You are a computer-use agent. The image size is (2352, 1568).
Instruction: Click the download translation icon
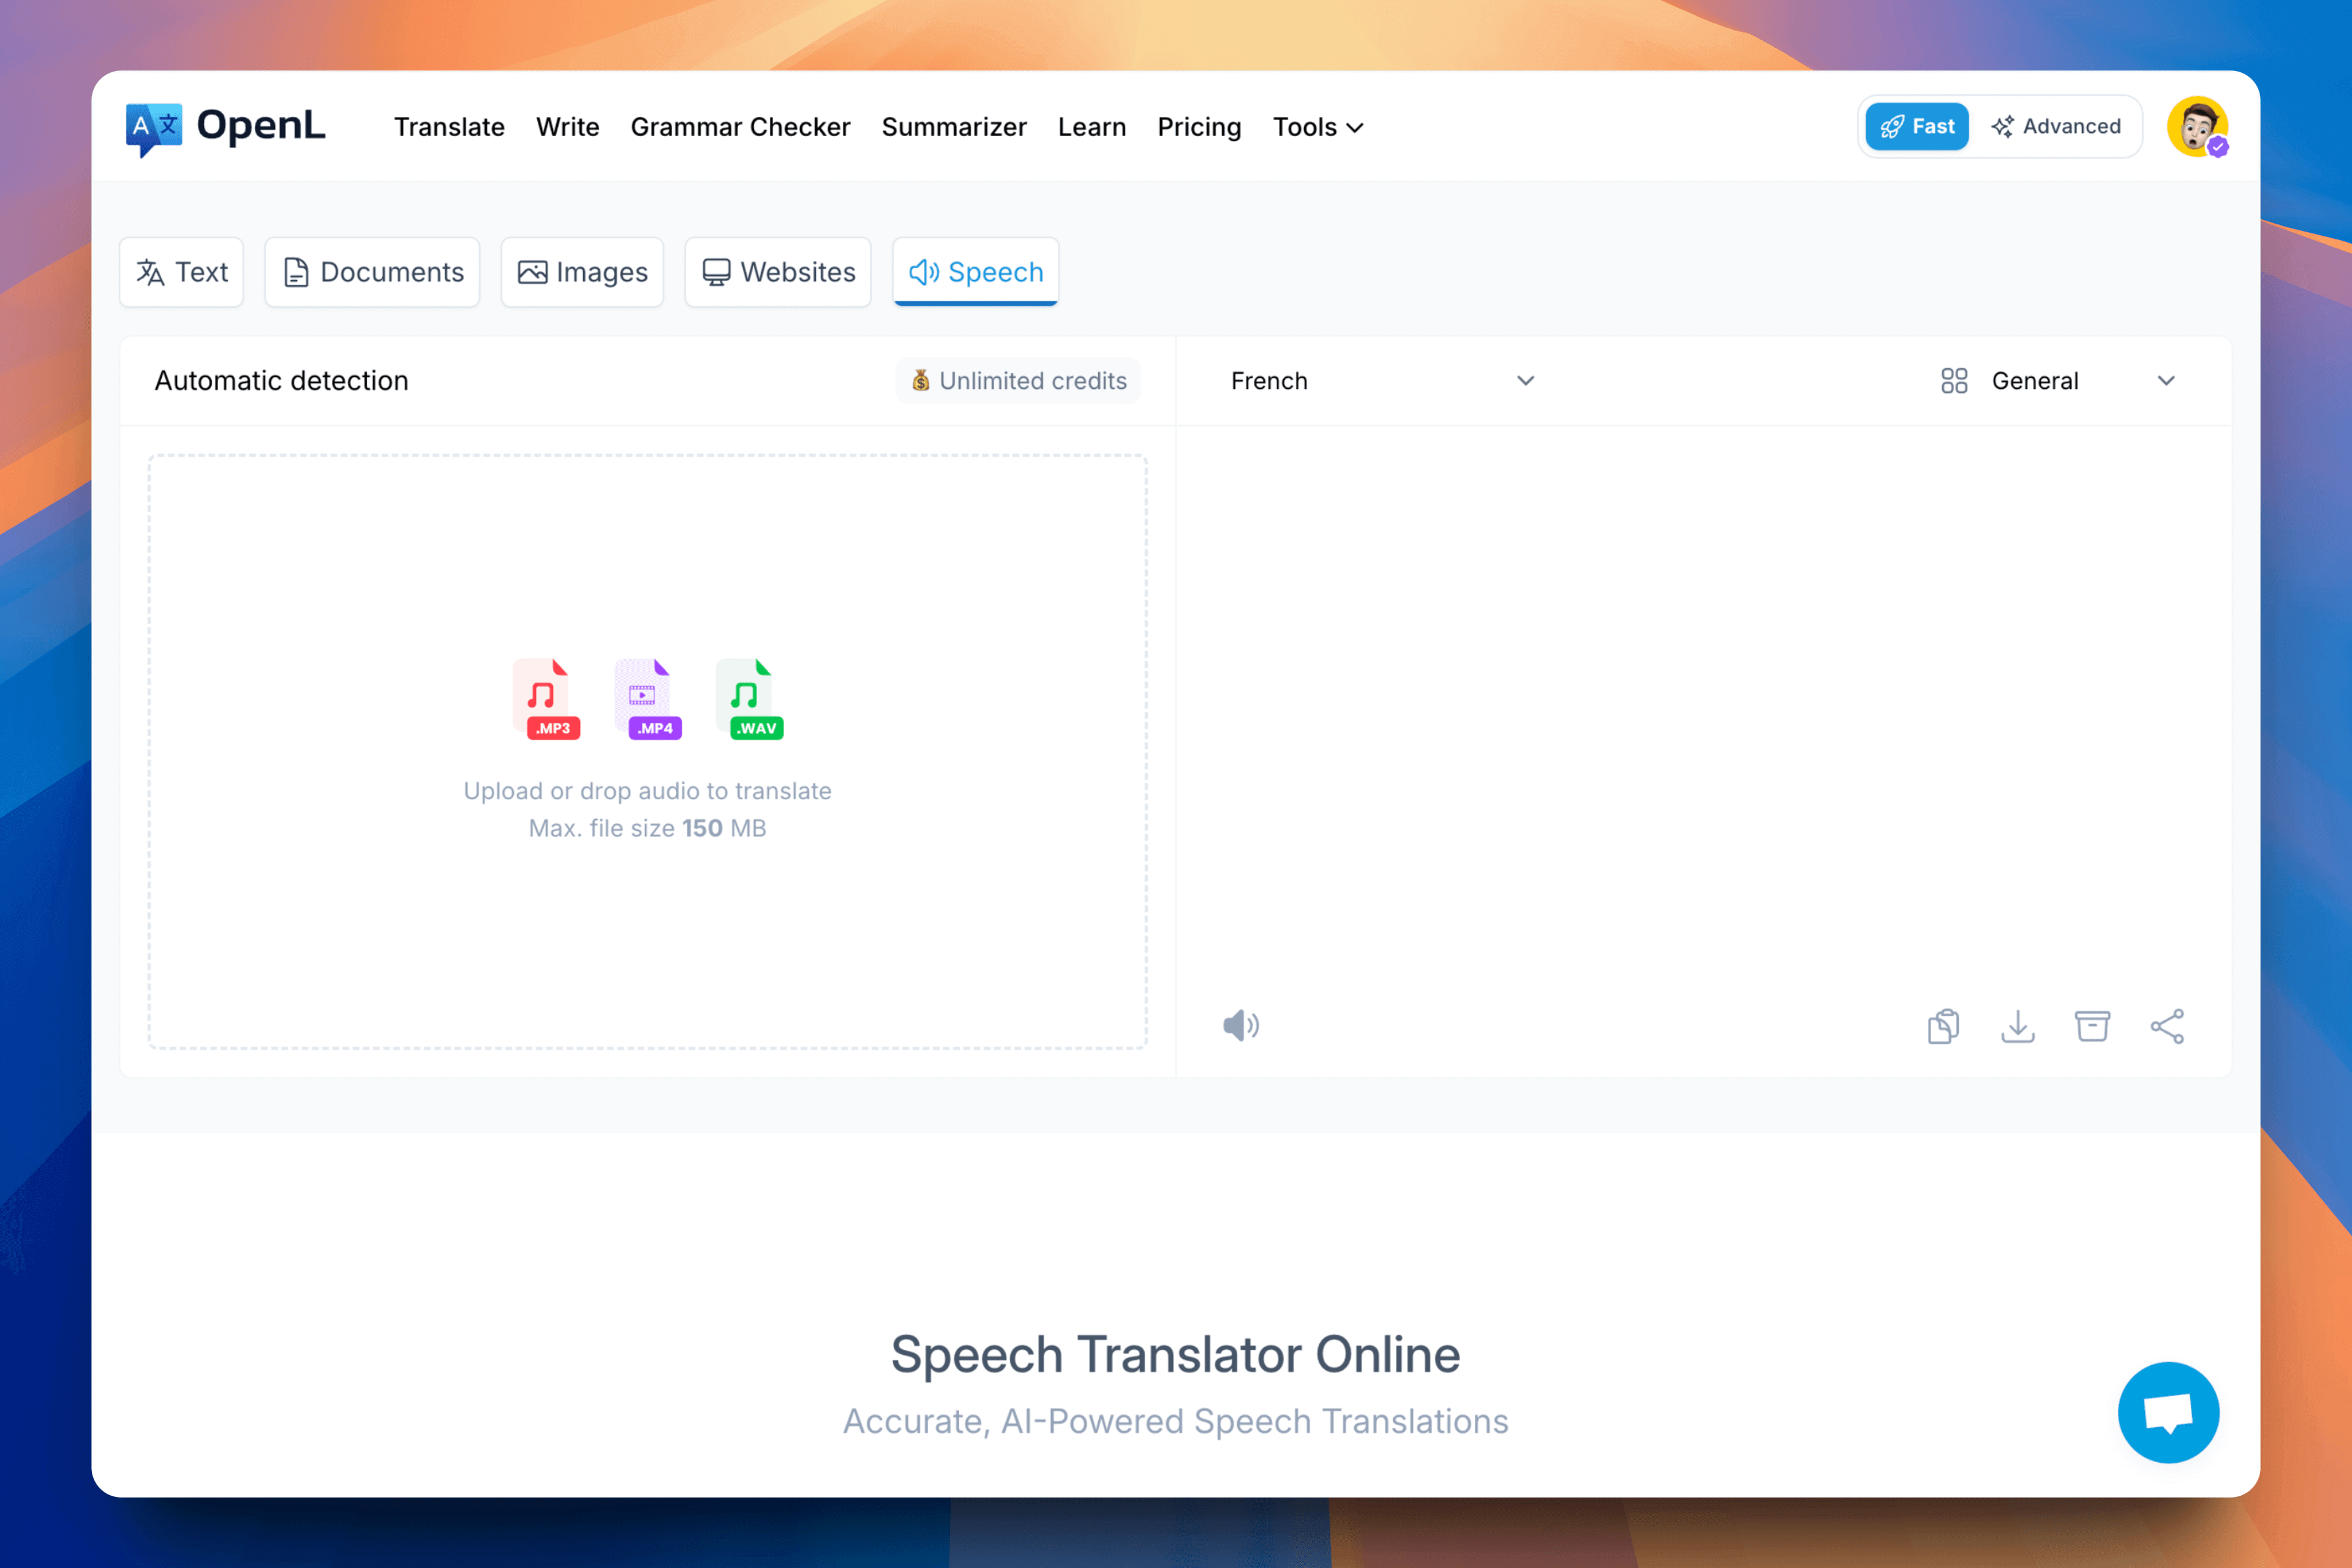coord(2018,1025)
